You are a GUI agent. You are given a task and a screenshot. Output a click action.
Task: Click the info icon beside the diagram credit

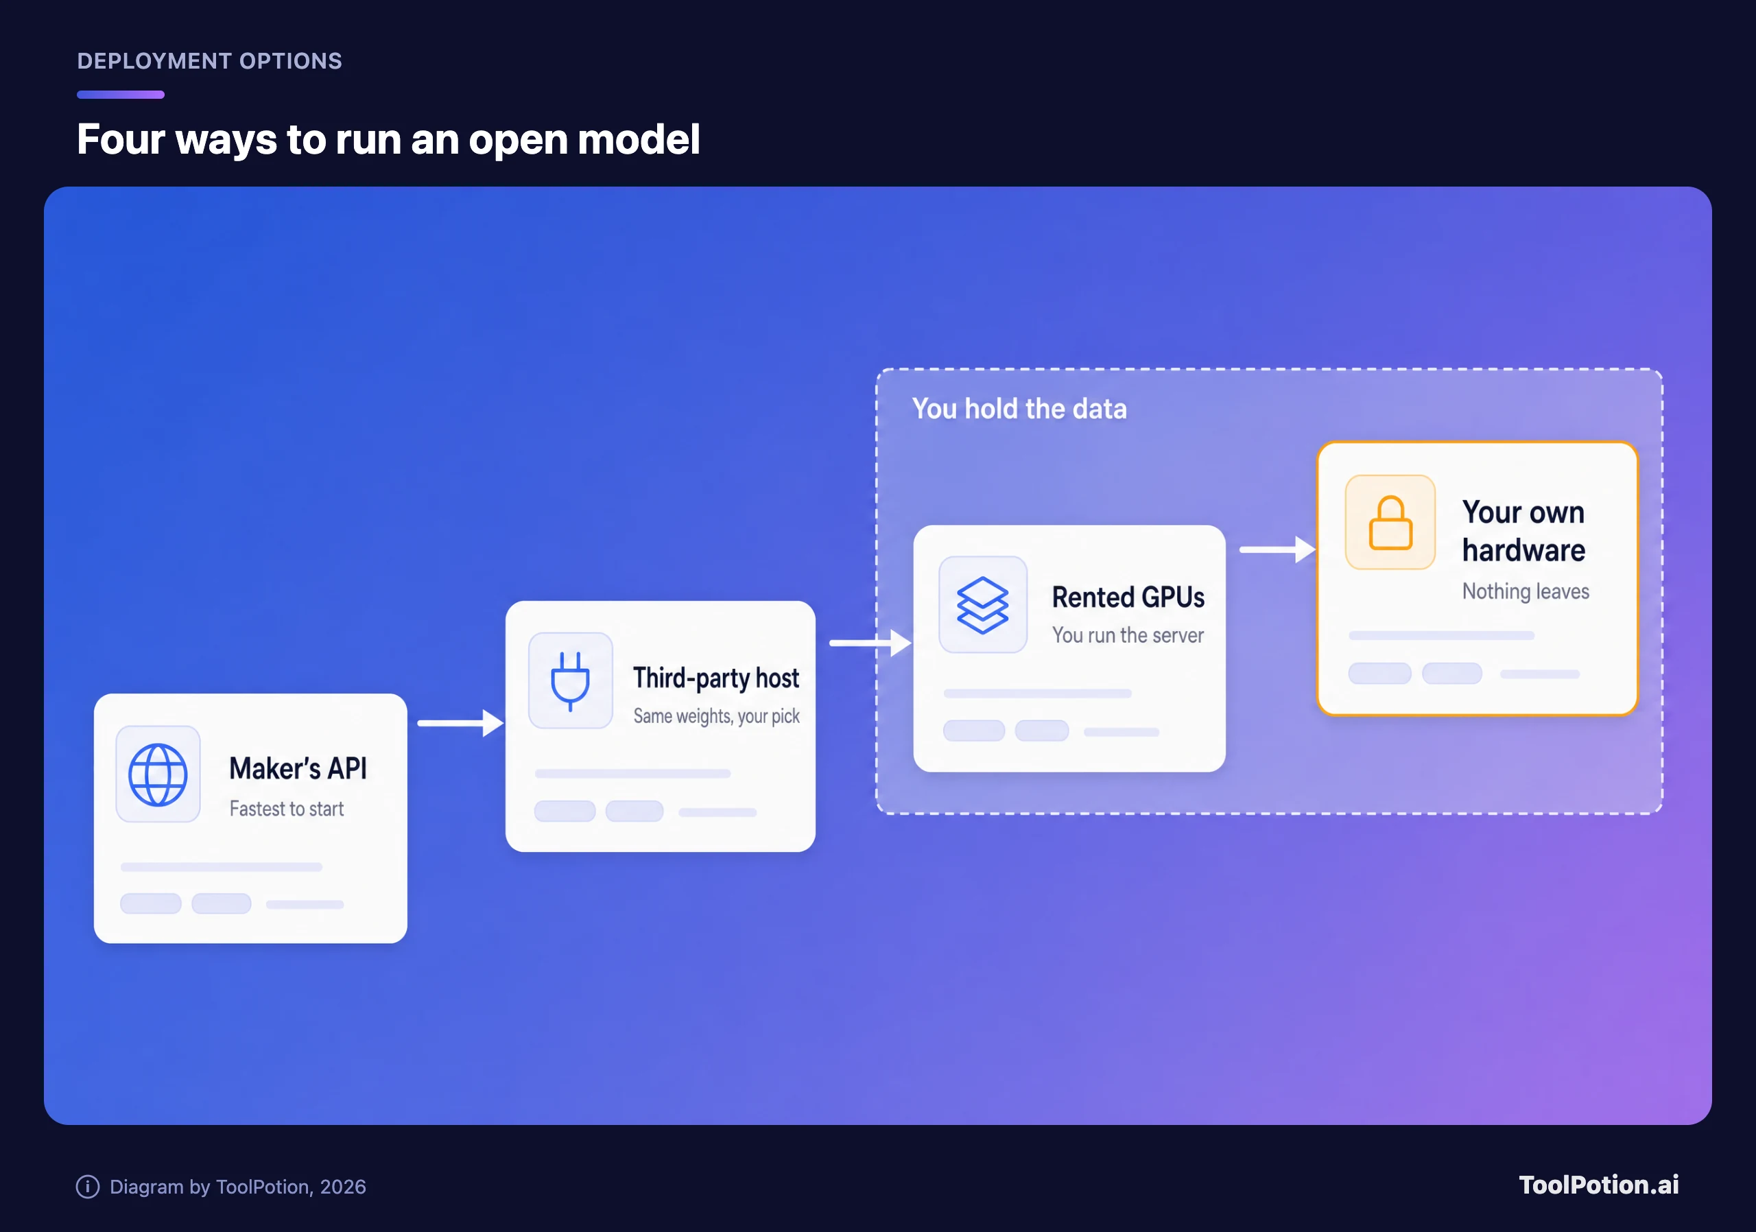click(88, 1186)
